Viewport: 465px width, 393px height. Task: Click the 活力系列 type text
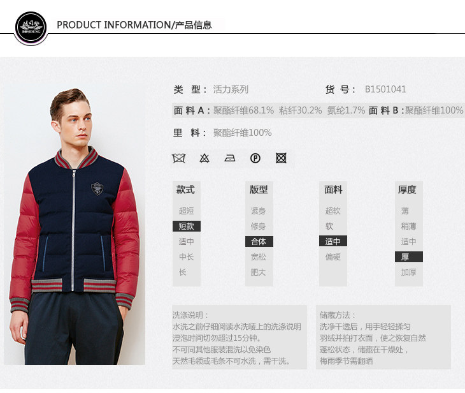(x=231, y=89)
